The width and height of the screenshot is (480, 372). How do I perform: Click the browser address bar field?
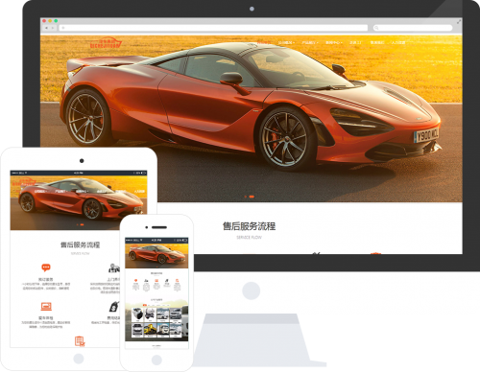(213, 28)
